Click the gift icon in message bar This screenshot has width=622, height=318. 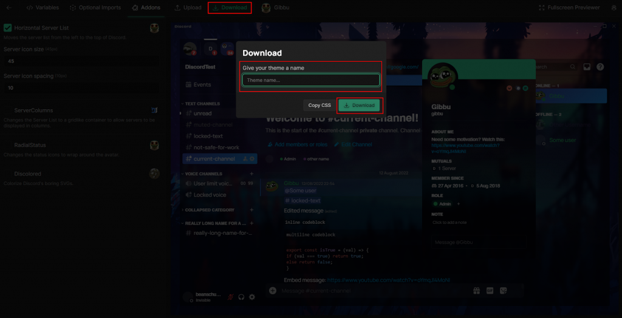pyautogui.click(x=477, y=291)
